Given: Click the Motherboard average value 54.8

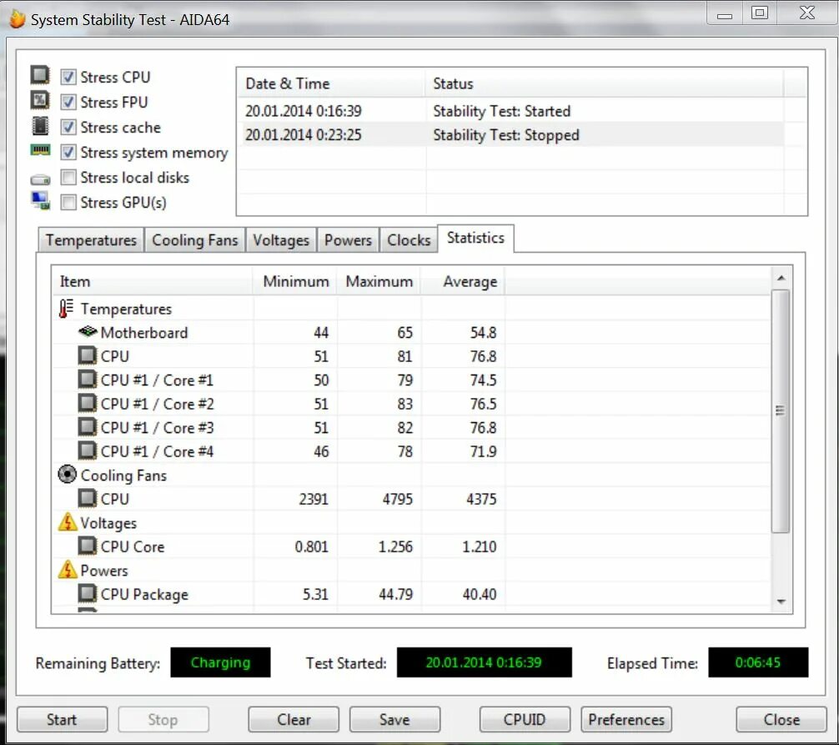Looking at the screenshot, I should [x=483, y=332].
